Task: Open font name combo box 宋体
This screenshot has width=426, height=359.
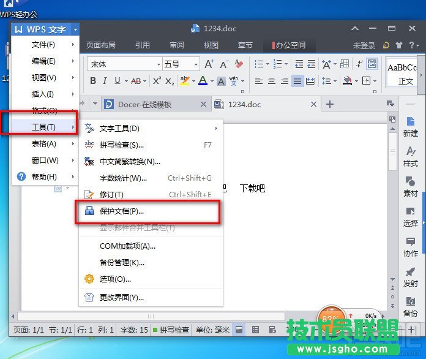Action: (125, 64)
